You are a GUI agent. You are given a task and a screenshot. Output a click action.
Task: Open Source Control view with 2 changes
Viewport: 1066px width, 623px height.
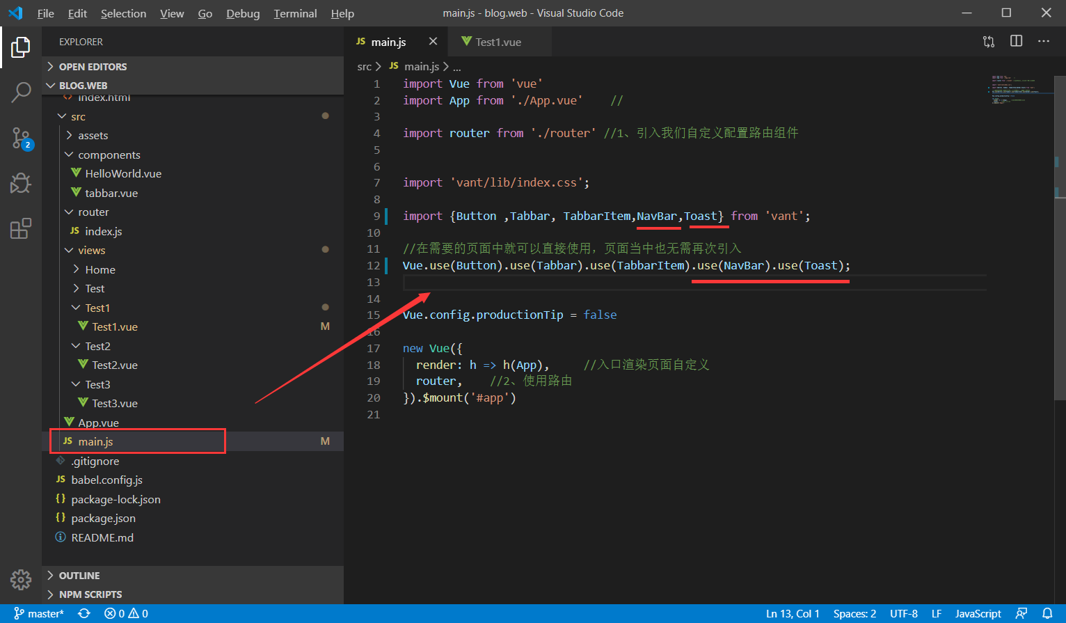(21, 138)
